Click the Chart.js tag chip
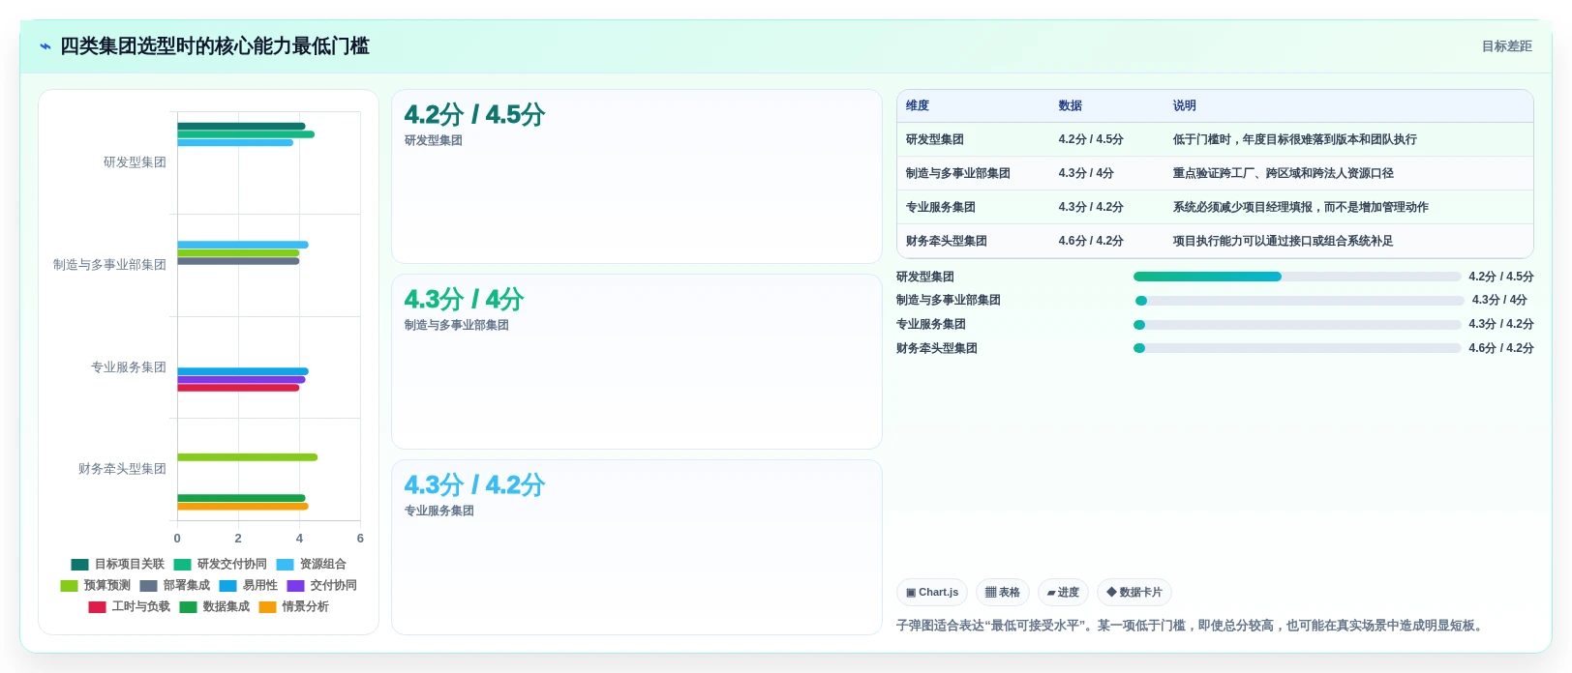This screenshot has width=1572, height=673. coord(932,593)
